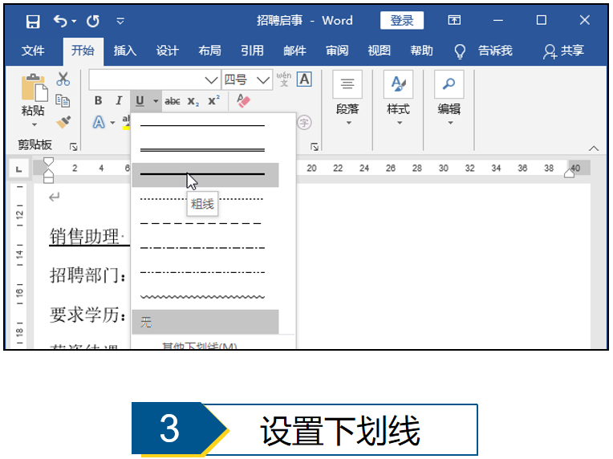Toggle subscript x₂ formatting
This screenshot has width=613, height=459.
pyautogui.click(x=193, y=101)
